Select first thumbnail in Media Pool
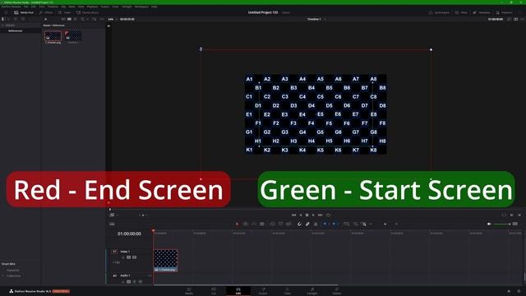This screenshot has width=526, height=296. pos(53,37)
